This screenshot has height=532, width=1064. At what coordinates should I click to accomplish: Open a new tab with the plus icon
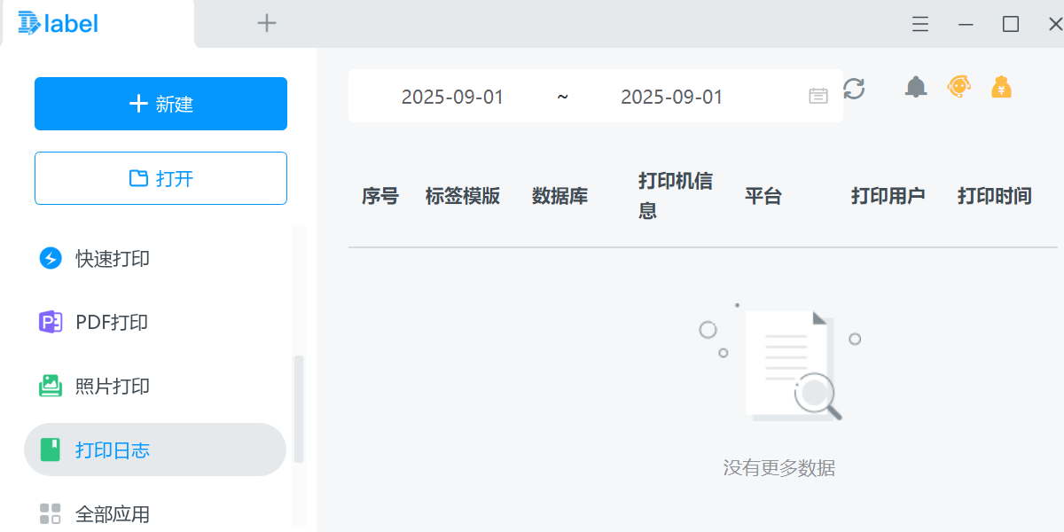267,23
